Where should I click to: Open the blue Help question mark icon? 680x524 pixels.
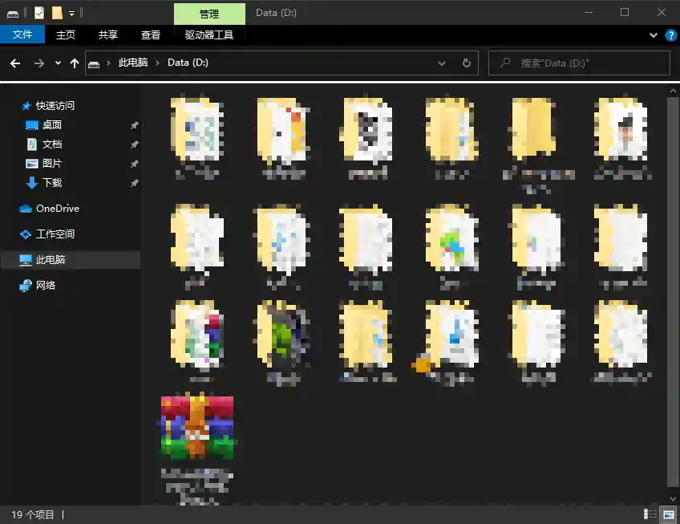tap(670, 35)
